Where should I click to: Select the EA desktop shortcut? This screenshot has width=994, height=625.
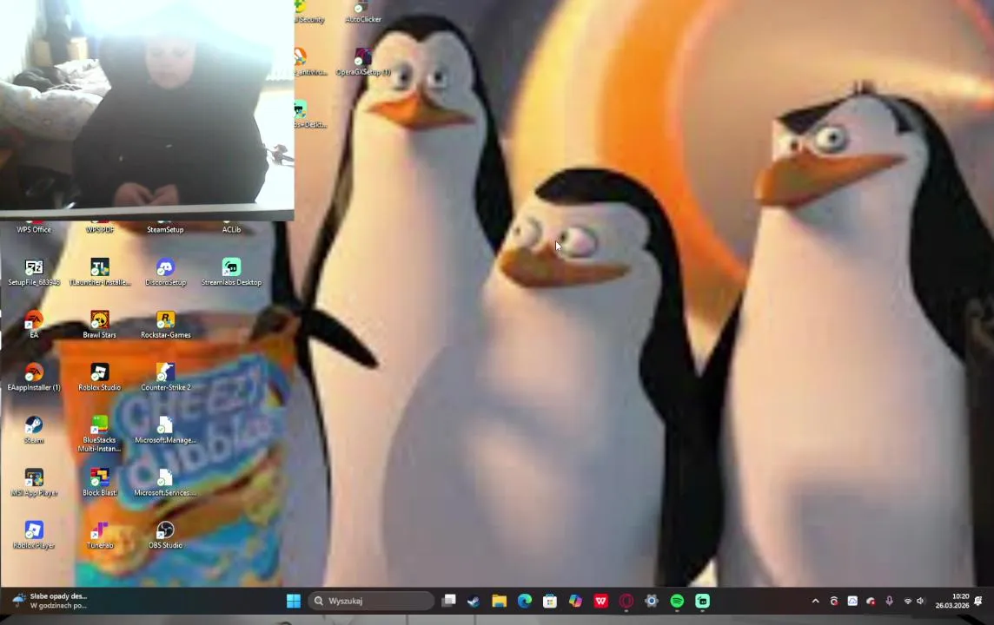[x=34, y=319]
